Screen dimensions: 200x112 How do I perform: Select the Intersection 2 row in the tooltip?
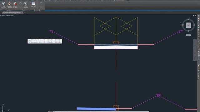(x=45, y=40)
